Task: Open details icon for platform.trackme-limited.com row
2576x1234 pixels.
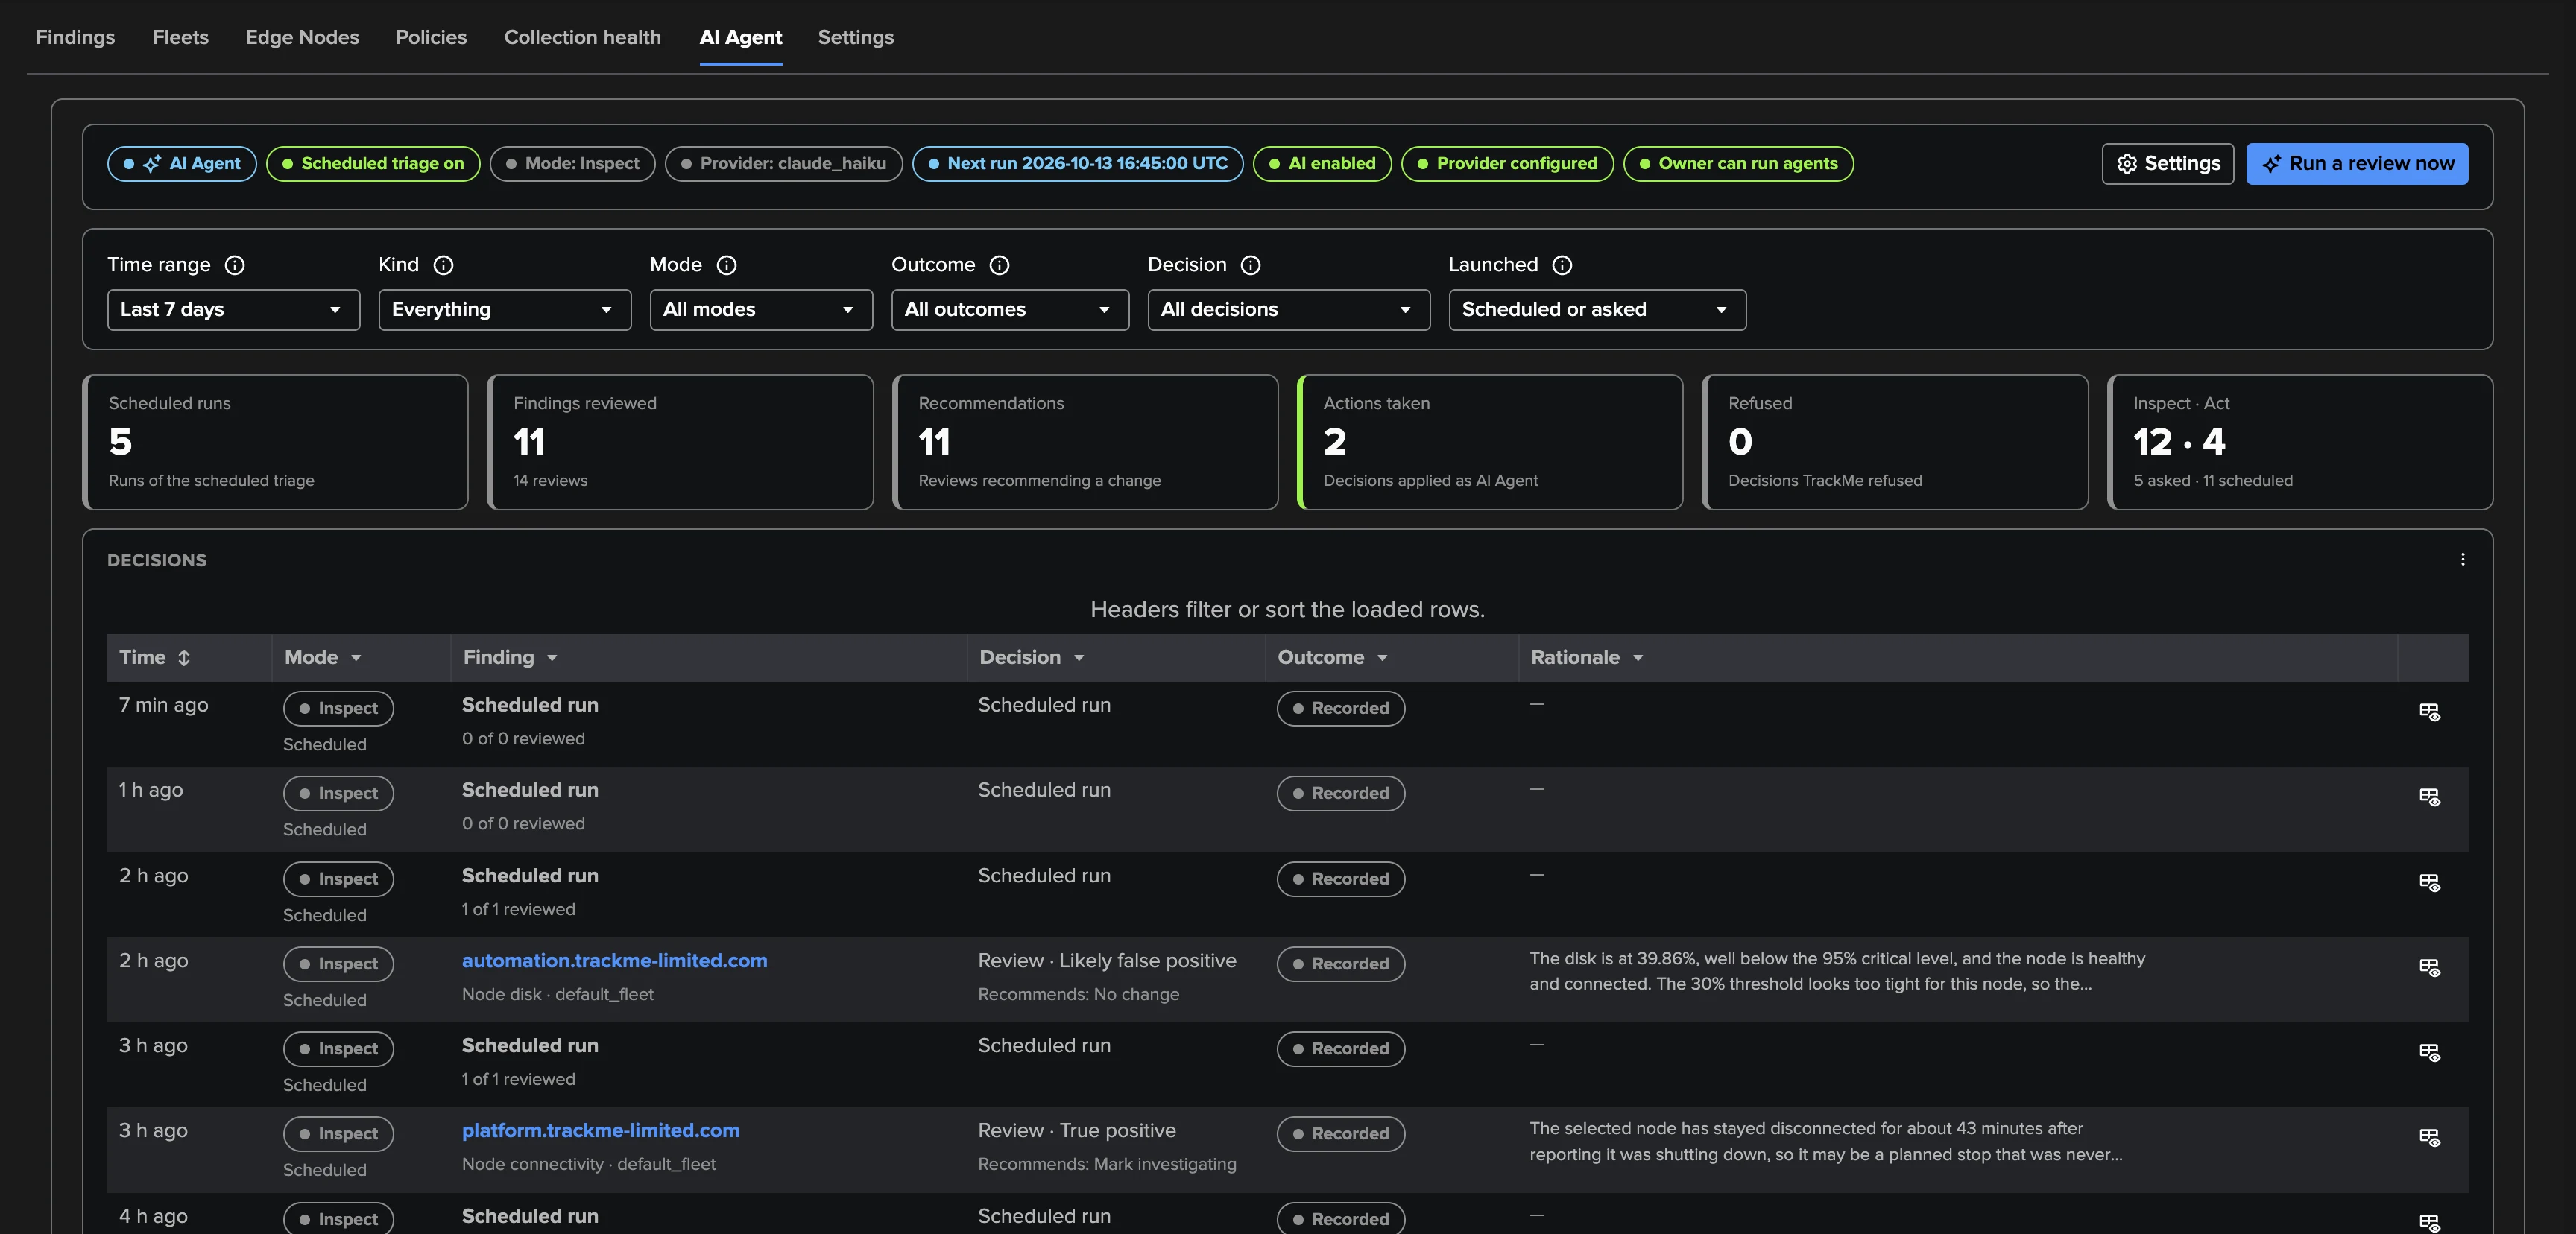Action: pos(2429,1137)
